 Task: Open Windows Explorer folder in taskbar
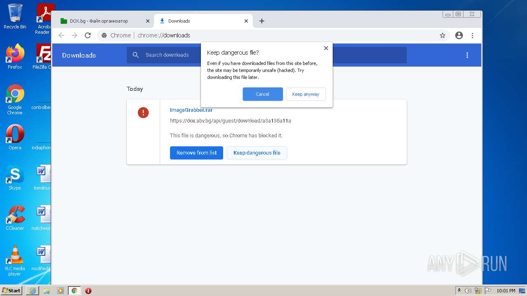(x=47, y=291)
